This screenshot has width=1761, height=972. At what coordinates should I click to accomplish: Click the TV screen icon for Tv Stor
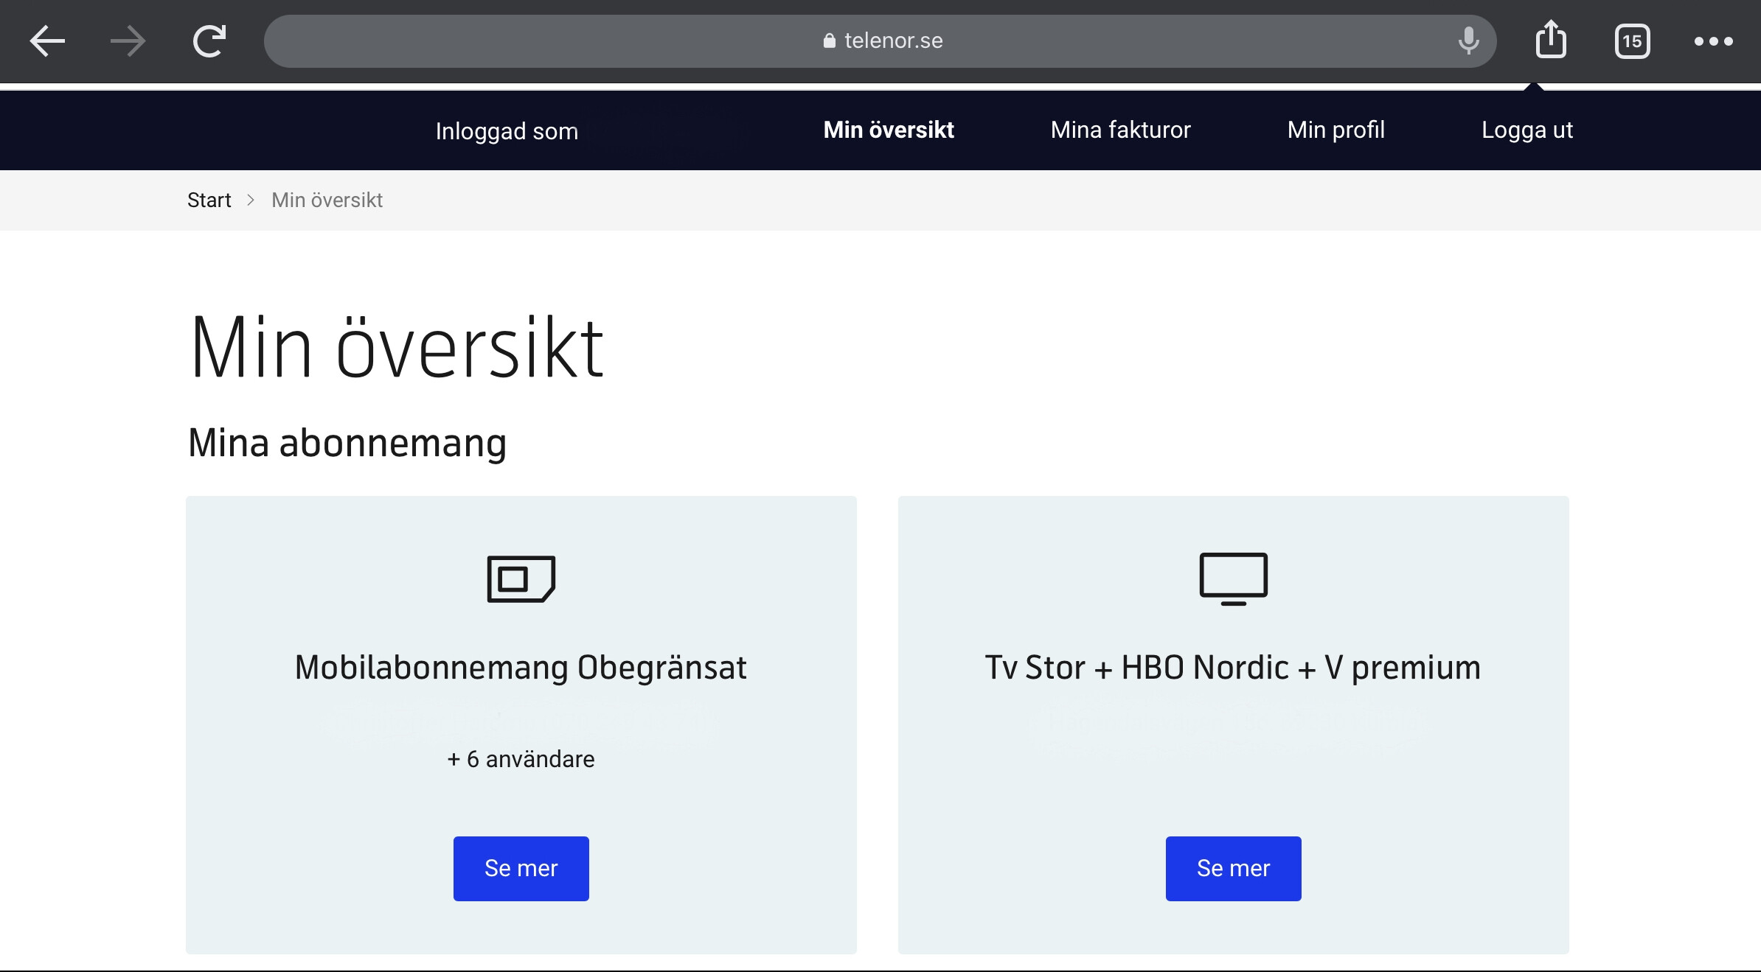pos(1233,579)
